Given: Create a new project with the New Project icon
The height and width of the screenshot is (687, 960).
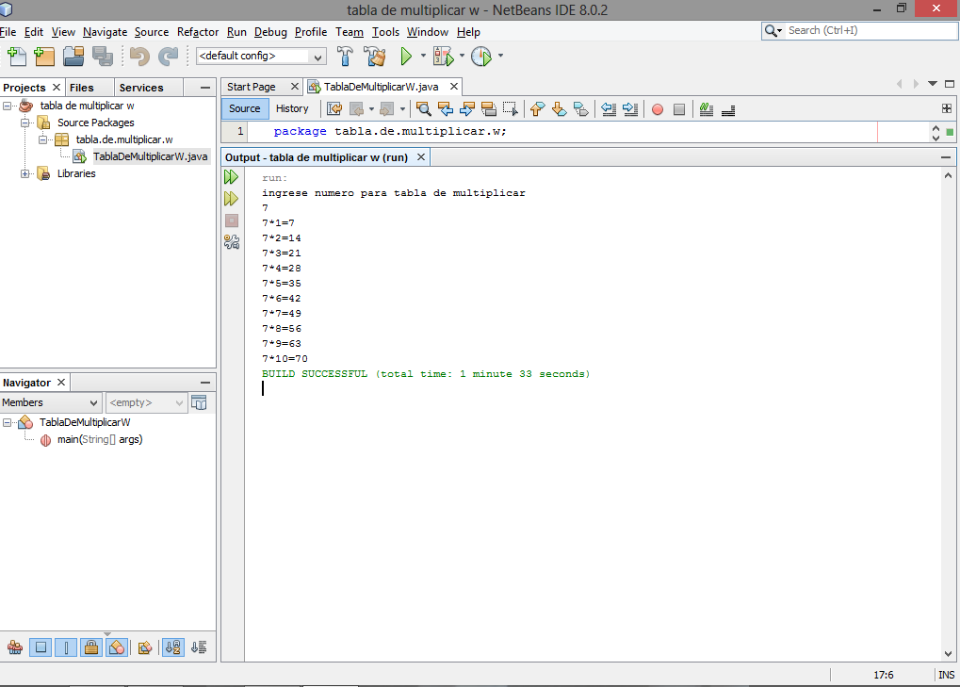Looking at the screenshot, I should [43, 56].
